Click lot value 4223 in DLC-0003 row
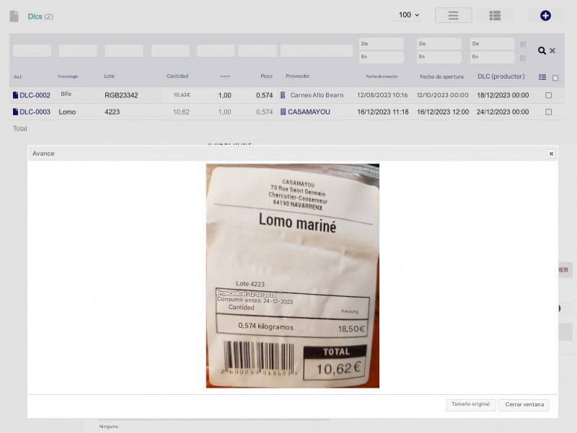The width and height of the screenshot is (577, 433). tap(113, 112)
